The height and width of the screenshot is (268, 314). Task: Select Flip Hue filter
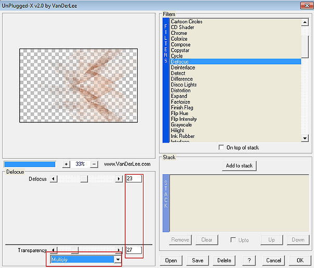tap(235, 113)
